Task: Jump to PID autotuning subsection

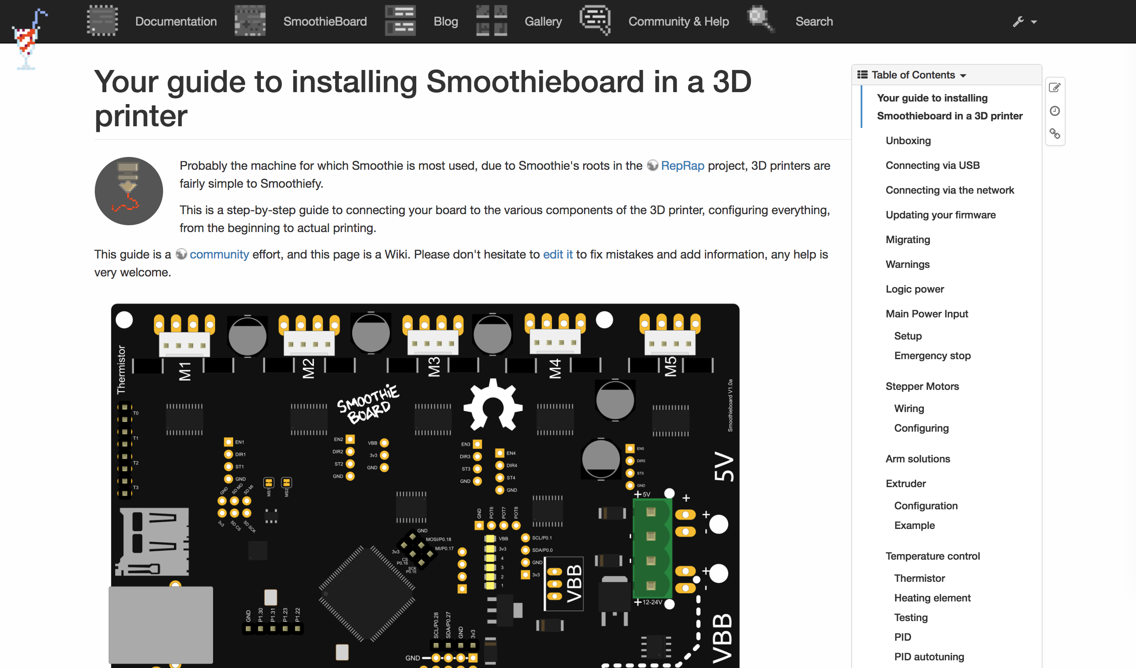Action: coord(929,657)
